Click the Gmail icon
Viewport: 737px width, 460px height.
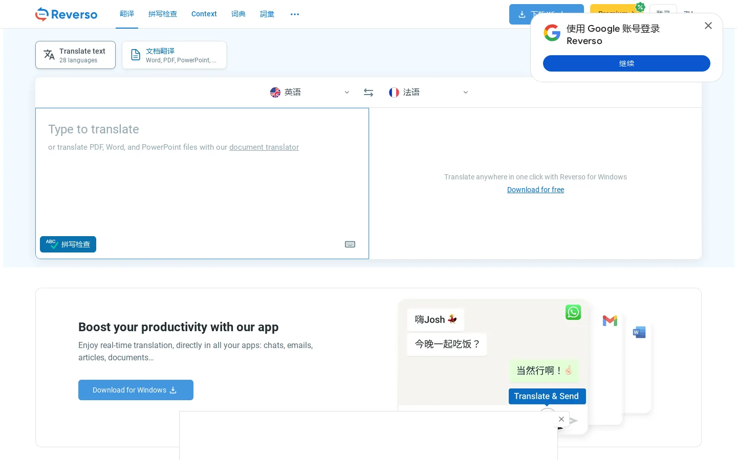coord(610,321)
